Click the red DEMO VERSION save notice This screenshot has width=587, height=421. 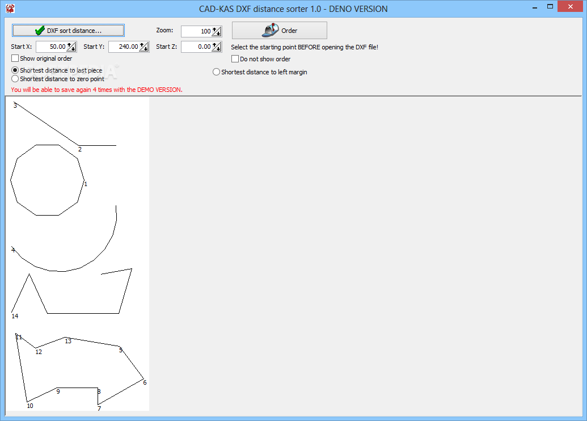[x=96, y=90]
